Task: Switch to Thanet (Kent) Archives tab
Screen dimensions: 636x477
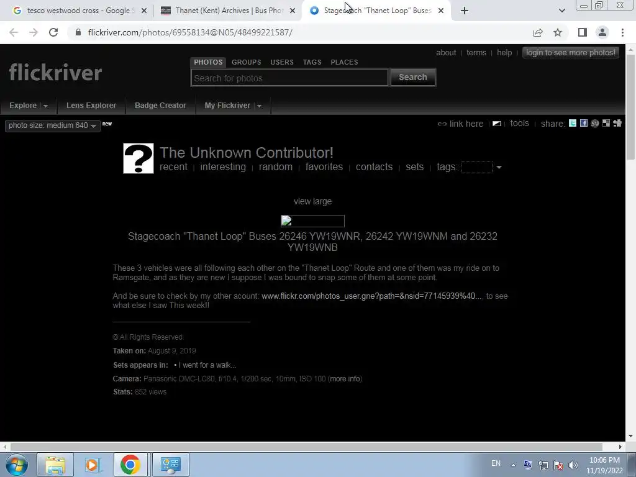Action: 227,11
